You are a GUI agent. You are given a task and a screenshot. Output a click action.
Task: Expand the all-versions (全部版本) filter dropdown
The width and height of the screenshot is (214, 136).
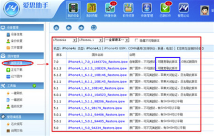(x=117, y=40)
